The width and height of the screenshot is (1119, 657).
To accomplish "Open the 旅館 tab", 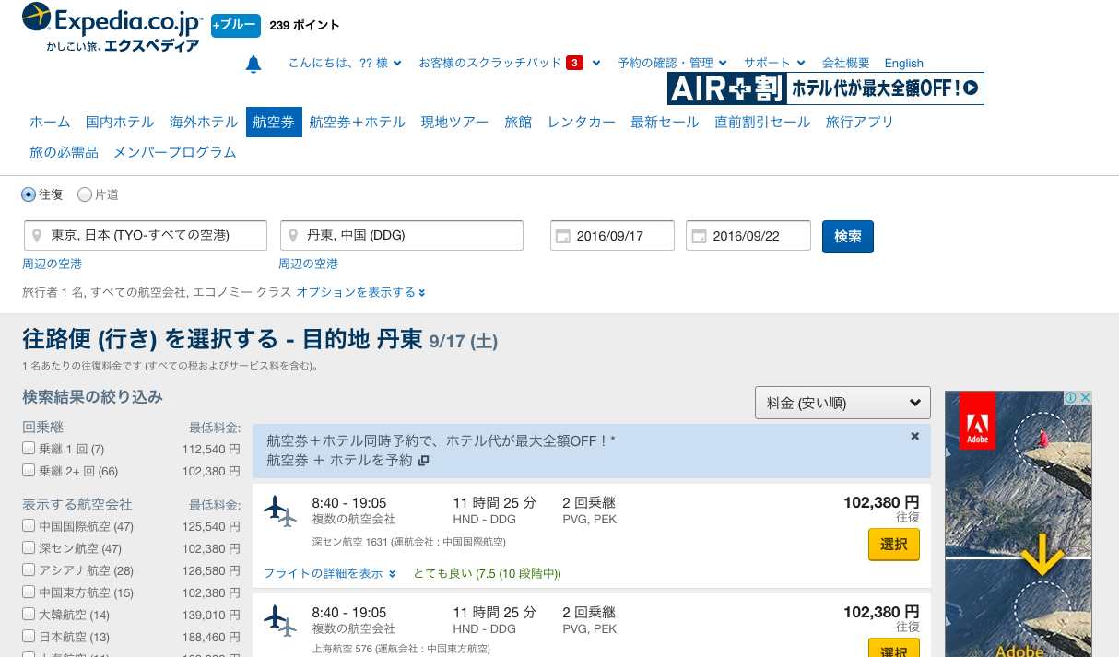I will [x=518, y=122].
